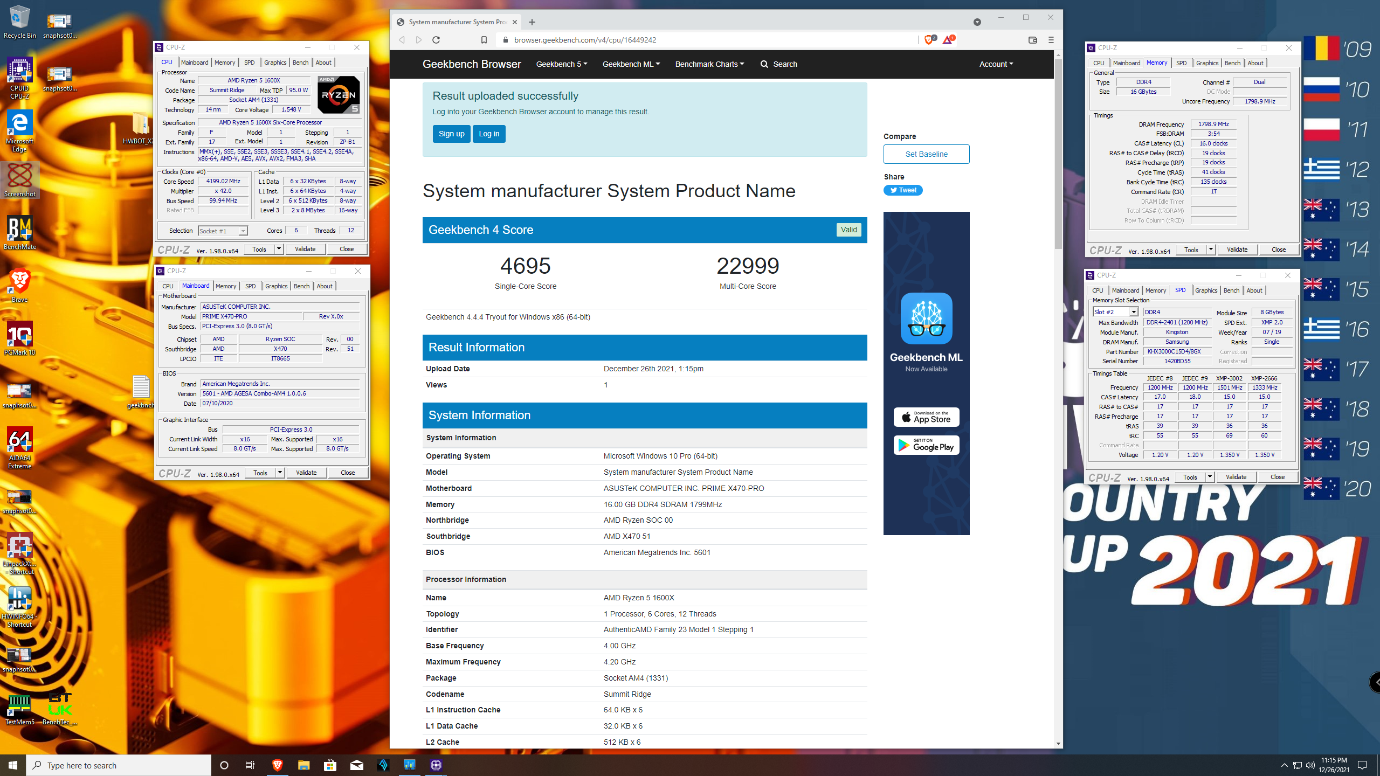1380x776 pixels.
Task: Open Brave wallet icon in toolbar
Action: [x=1032, y=40]
